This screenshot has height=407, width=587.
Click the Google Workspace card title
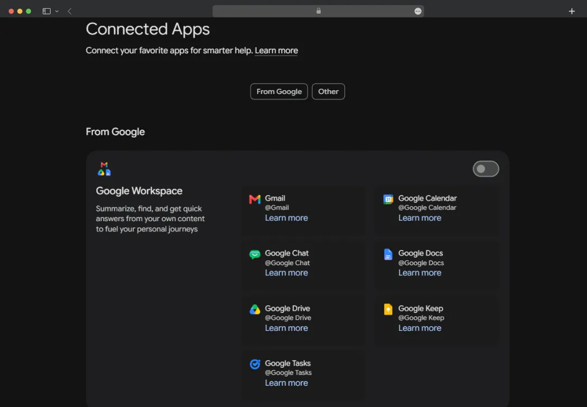(139, 191)
